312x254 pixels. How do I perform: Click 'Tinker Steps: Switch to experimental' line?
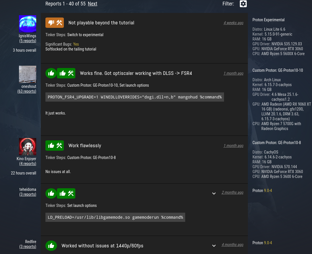pyautogui.click(x=74, y=35)
